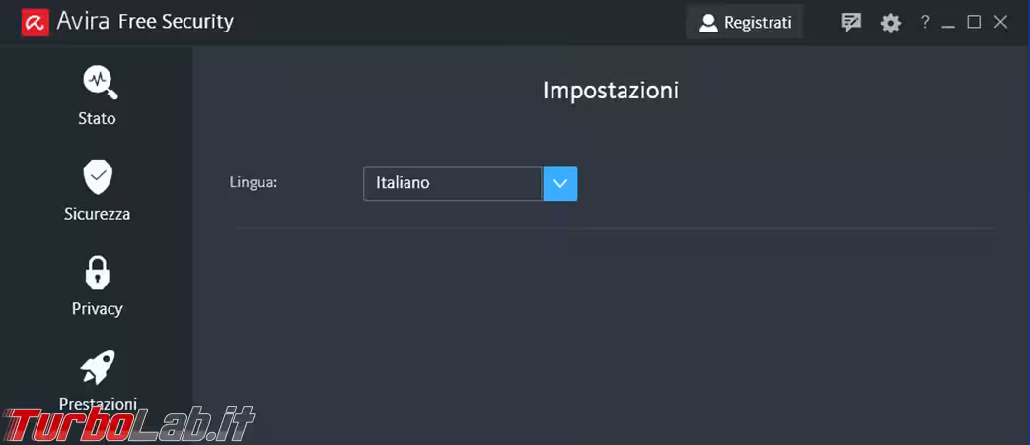1030x445 pixels.
Task: Click the Impostazioni heading
Action: 611,91
